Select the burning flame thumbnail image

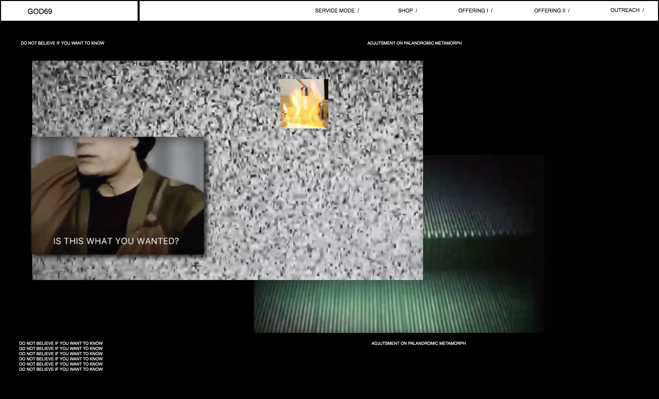coord(304,104)
